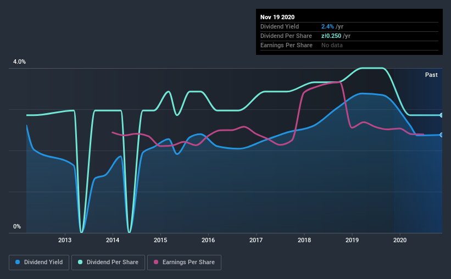Click the blue Dividend Yield legend dot

[18, 262]
